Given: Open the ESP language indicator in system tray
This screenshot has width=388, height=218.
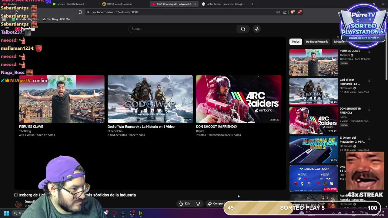Looking at the screenshot, I should pyautogui.click(x=354, y=213).
